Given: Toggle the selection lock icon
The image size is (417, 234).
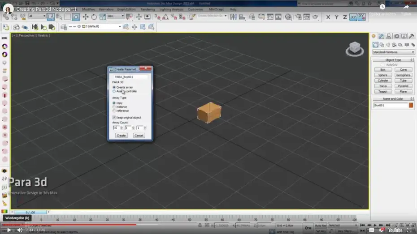Looking at the screenshot, I should tap(200, 225).
